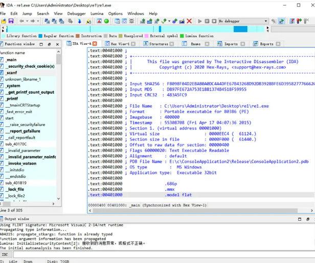
Task: Open the Lumina menu
Action: (97, 13)
